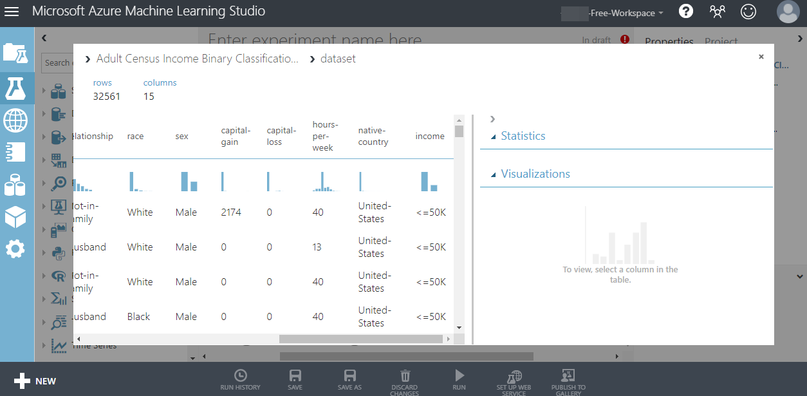The width and height of the screenshot is (807, 396).
Task: Select the income column header
Action: (x=430, y=136)
